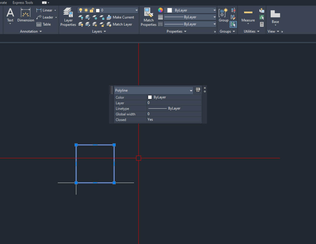Open Properties panel dialog launcher arrow
316x244 pixels.
point(215,32)
